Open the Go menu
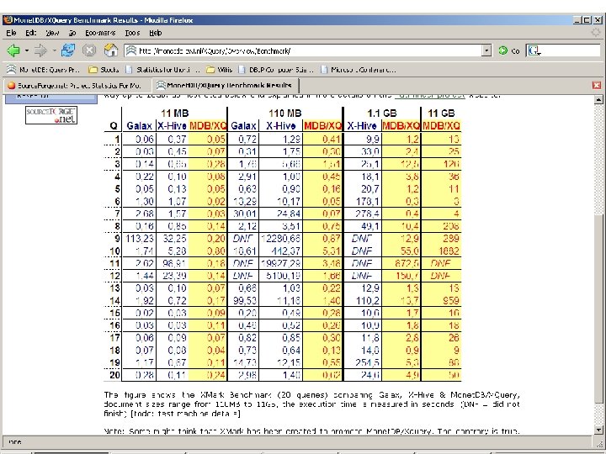 click(72, 33)
